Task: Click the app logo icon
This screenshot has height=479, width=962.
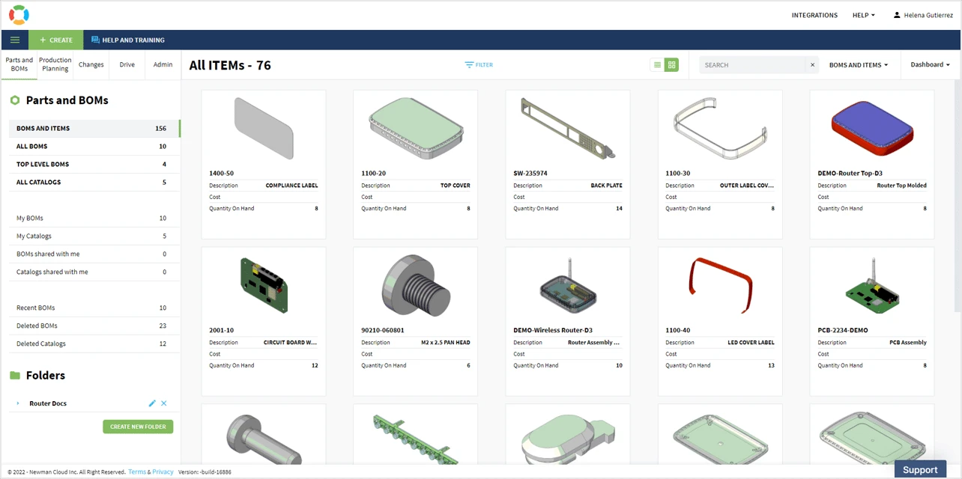Action: pyautogui.click(x=19, y=15)
